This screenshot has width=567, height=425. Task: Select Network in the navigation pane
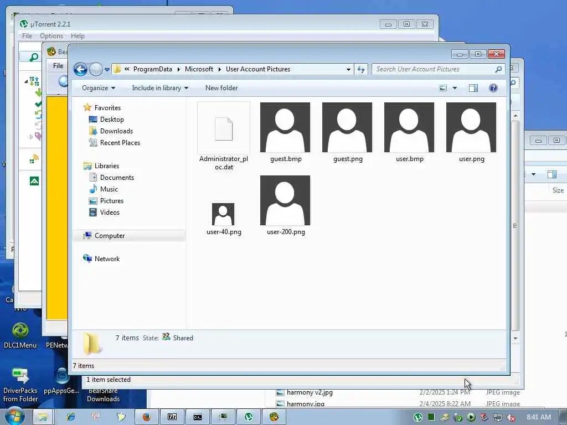click(x=107, y=259)
